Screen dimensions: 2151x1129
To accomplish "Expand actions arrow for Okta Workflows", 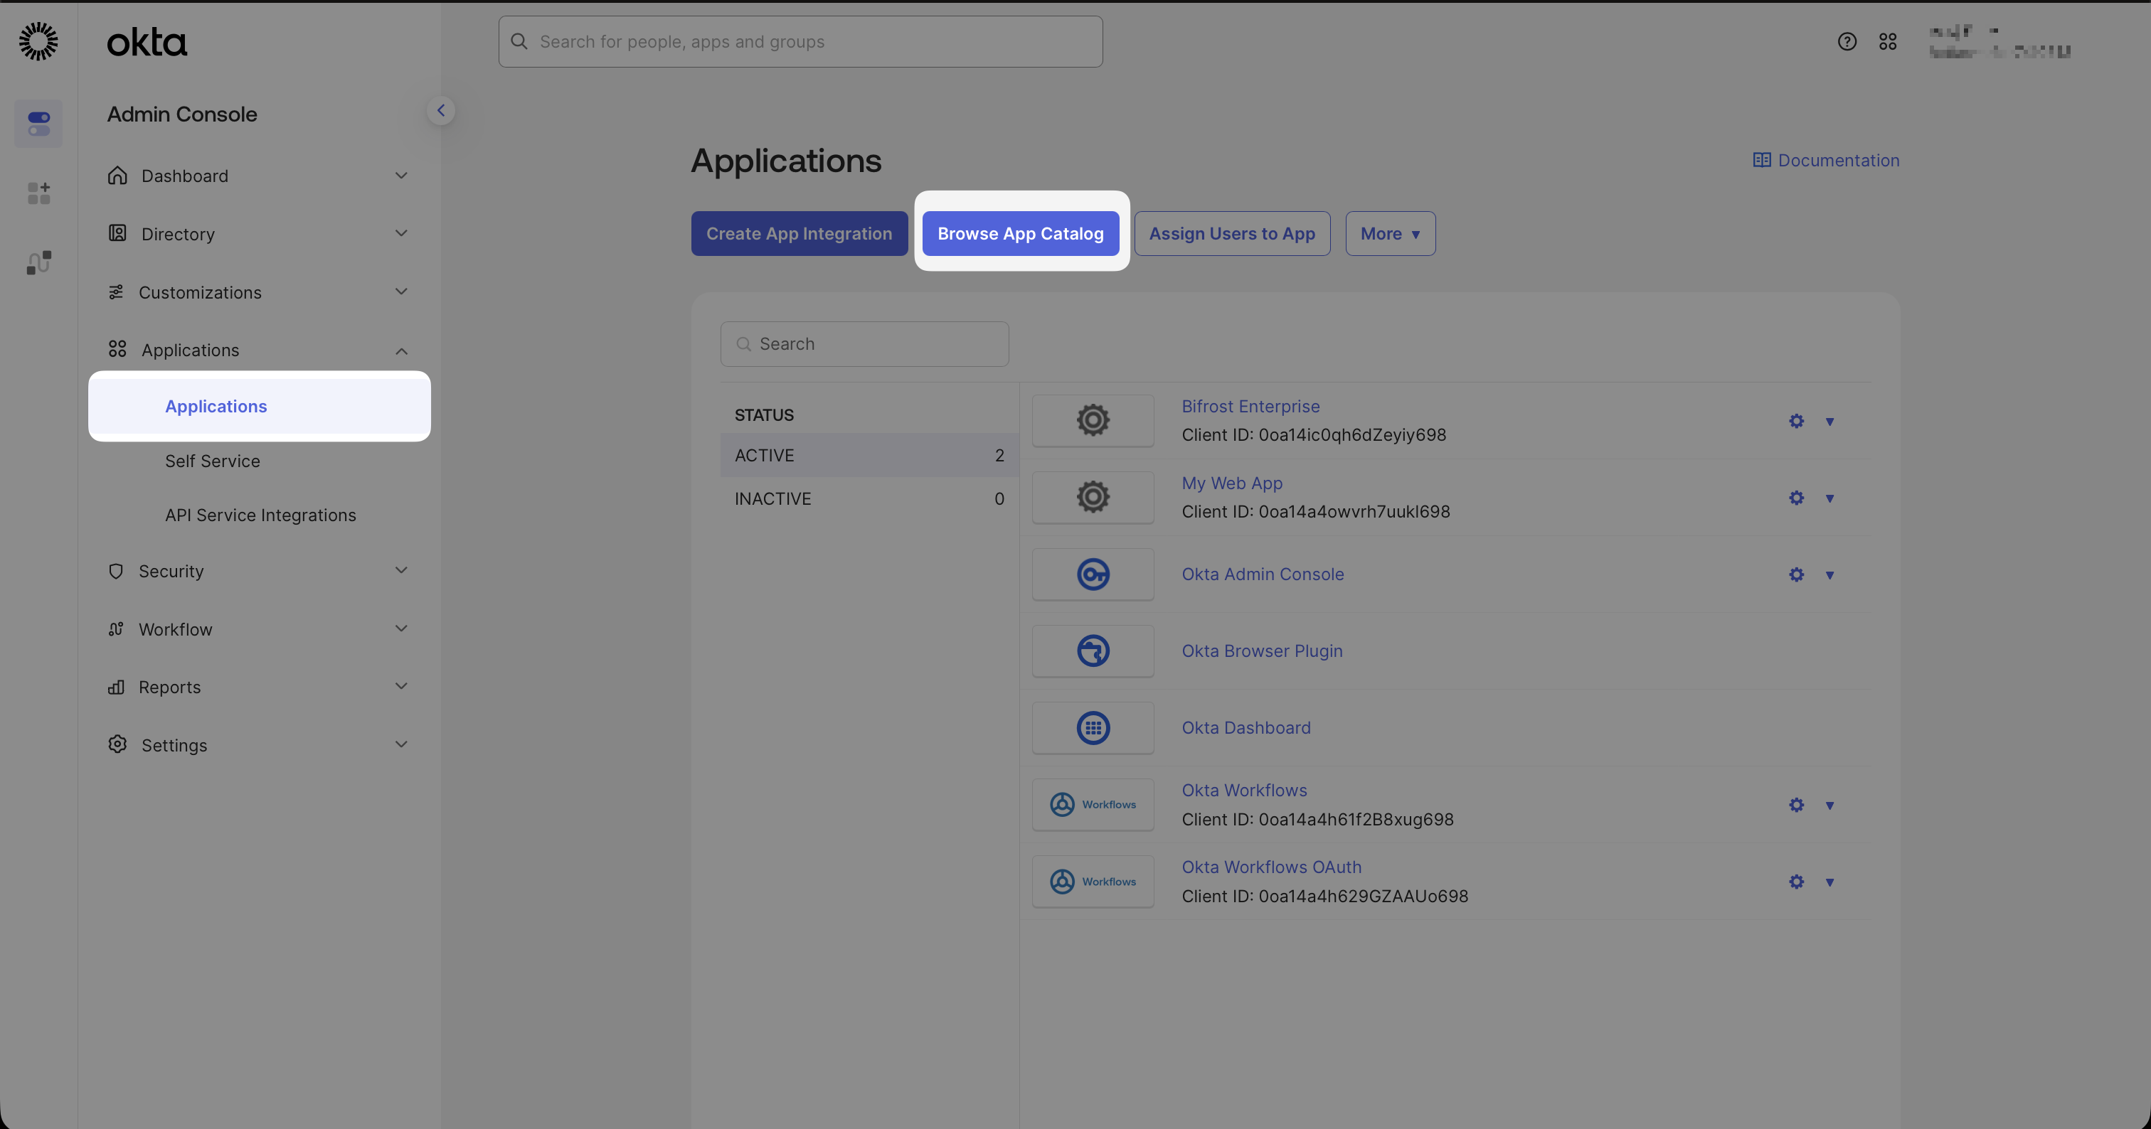I will coord(1829,806).
